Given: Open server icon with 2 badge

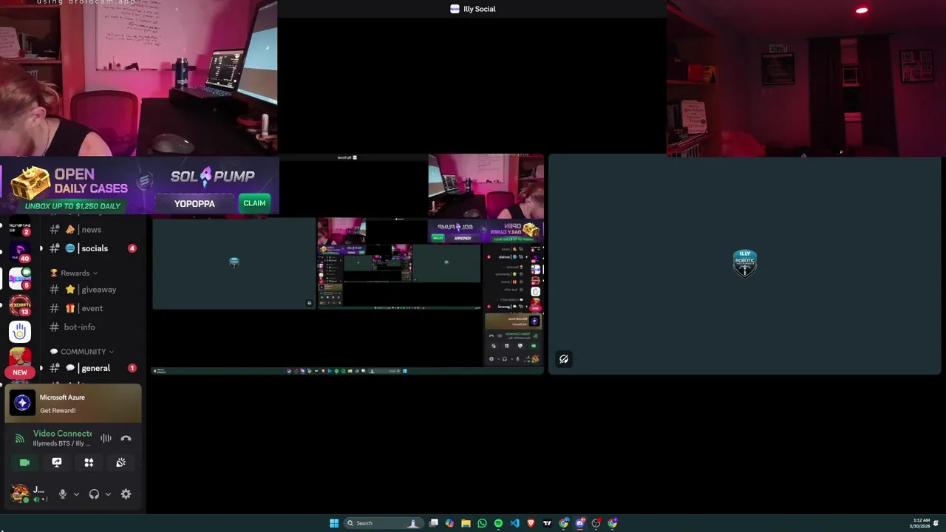Looking at the screenshot, I should coord(20,228).
